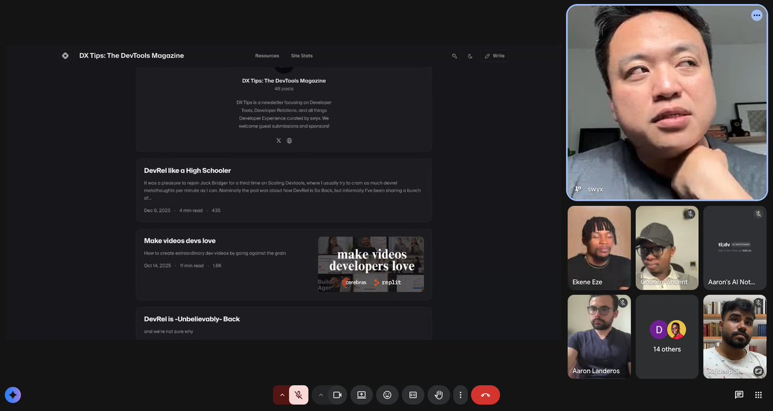The width and height of the screenshot is (773, 411).
Task: Select the Aaron's AI Notetaker tile
Action: pos(735,248)
